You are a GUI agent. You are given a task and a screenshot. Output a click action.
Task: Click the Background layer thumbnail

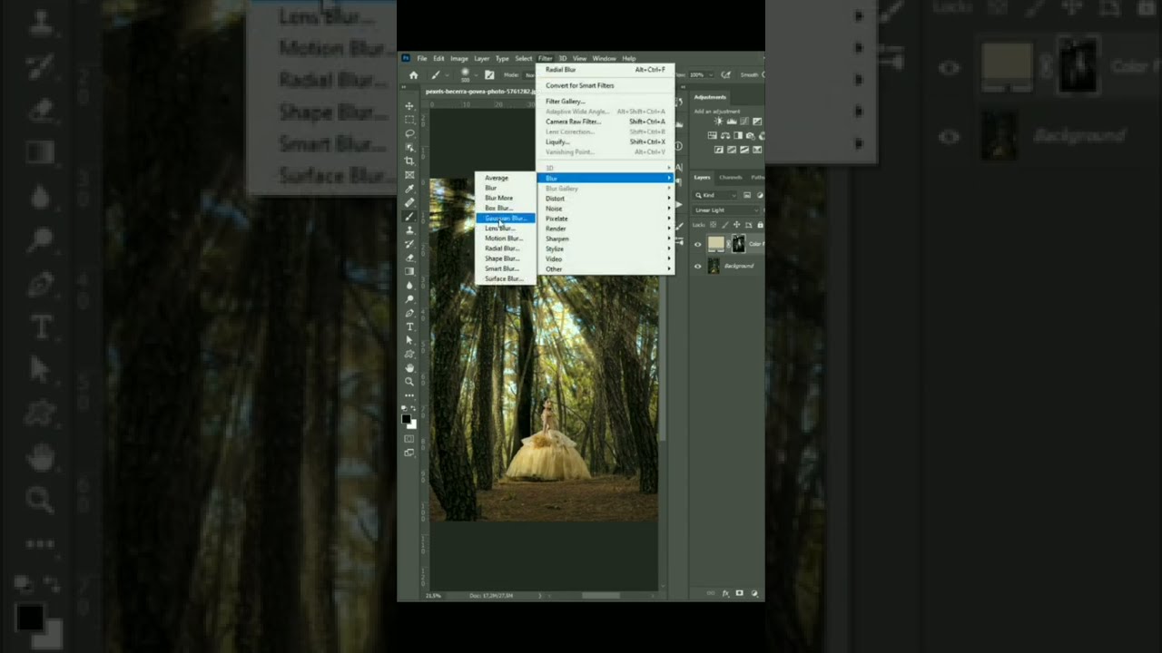point(714,265)
